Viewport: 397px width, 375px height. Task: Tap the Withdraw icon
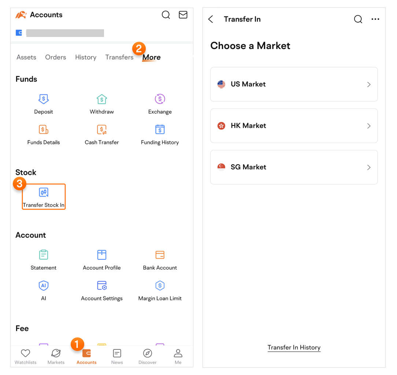pos(101,99)
